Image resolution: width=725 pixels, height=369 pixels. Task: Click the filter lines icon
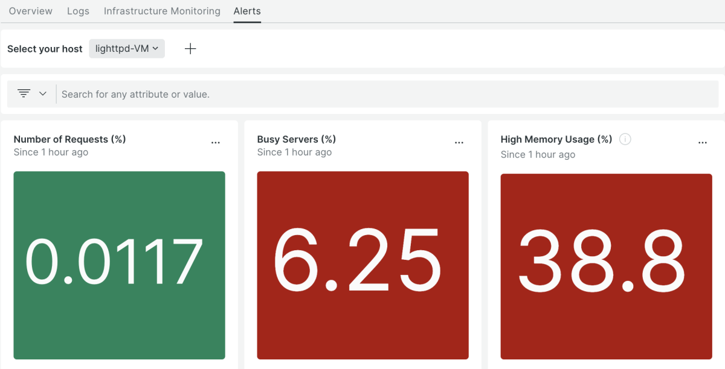coord(24,93)
